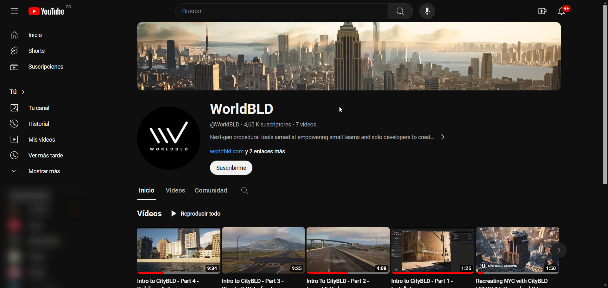Image resolution: width=608 pixels, height=288 pixels.
Task: Click the Shorts icon in sidebar
Action: click(14, 51)
